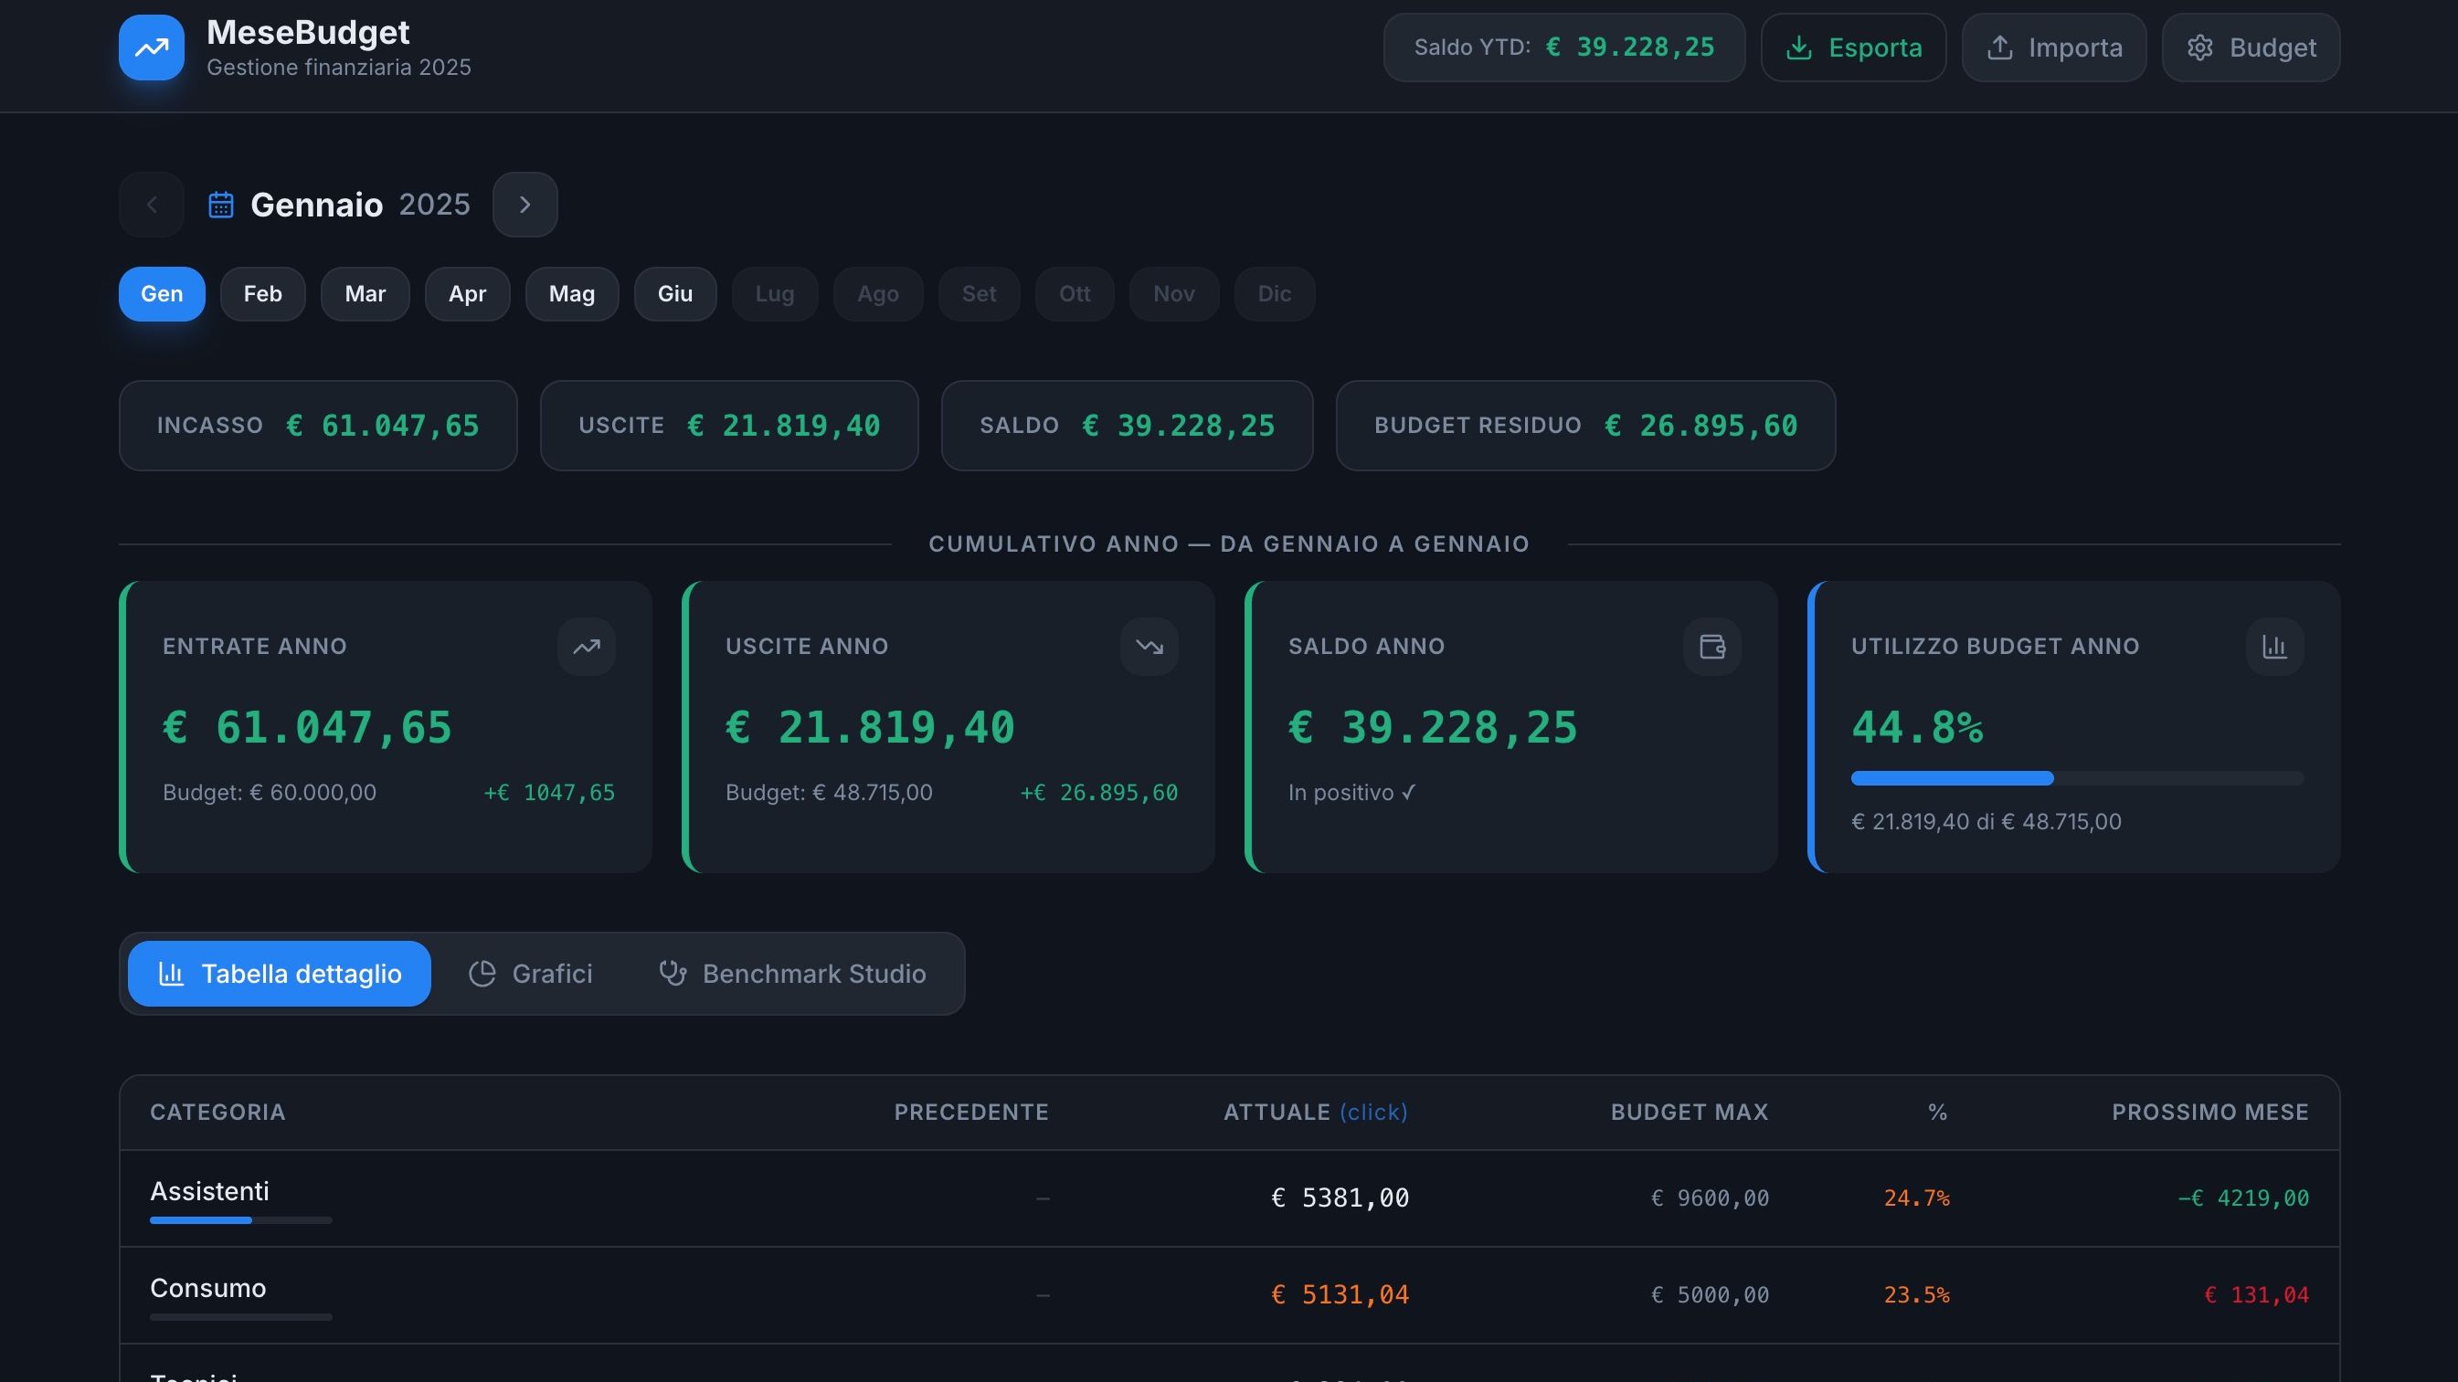This screenshot has height=1382, width=2458.
Task: Click the Prossimo Mese column header
Action: pos(2209,1113)
